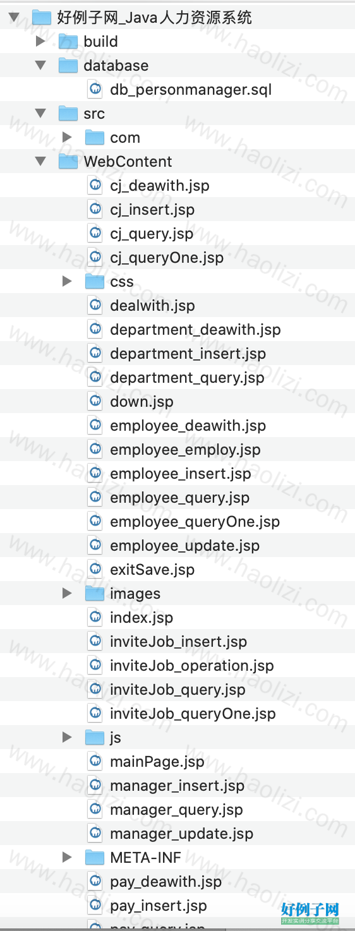Viewport: 355px width, 931px height.
Task: Select the css folder name
Action: [x=122, y=282]
